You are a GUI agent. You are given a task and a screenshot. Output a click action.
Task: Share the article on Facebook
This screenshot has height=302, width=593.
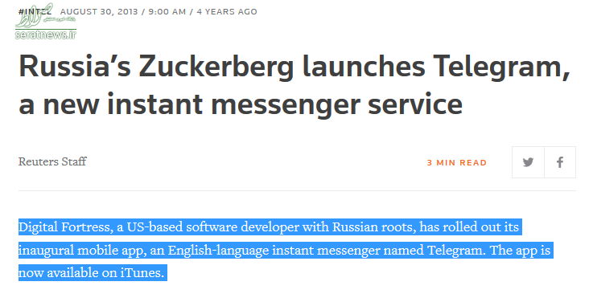pyautogui.click(x=560, y=162)
